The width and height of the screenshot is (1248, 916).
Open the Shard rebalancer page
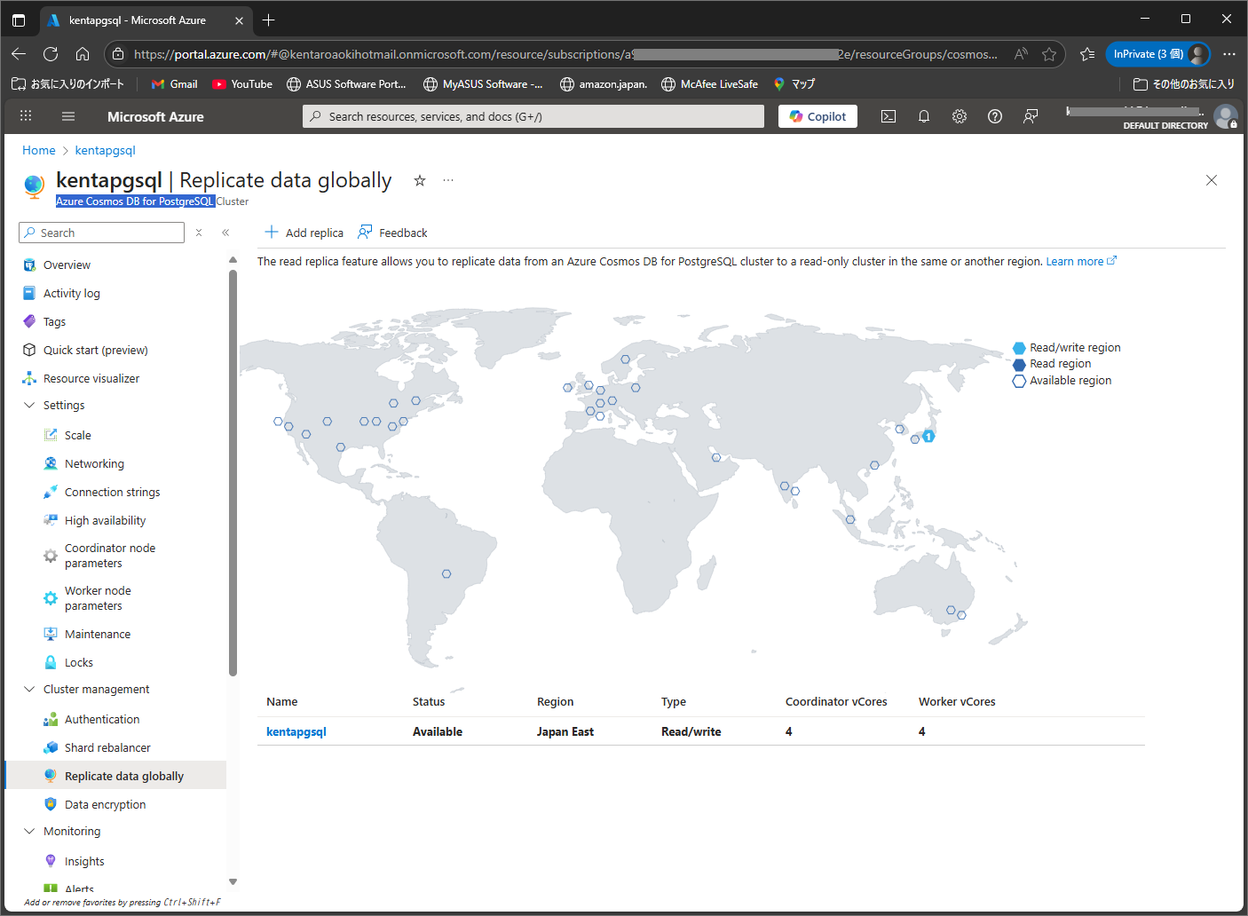coord(107,746)
